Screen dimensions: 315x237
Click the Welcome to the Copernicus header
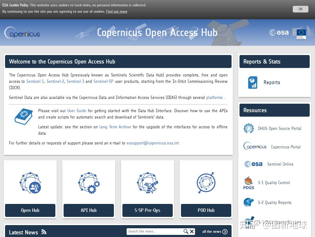pos(118,62)
